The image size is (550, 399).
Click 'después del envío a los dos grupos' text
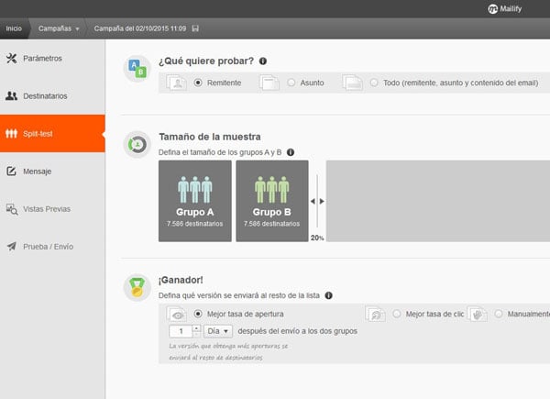click(x=297, y=331)
